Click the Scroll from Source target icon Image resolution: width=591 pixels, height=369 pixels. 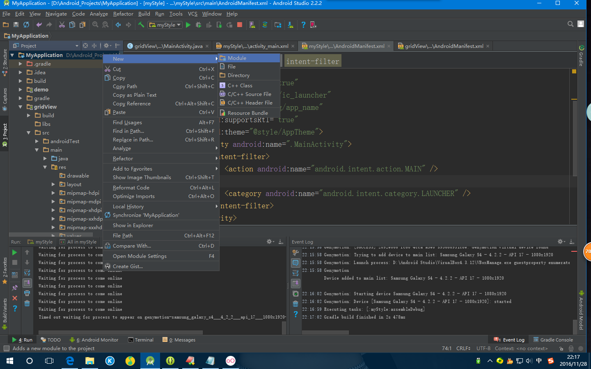coord(85,46)
